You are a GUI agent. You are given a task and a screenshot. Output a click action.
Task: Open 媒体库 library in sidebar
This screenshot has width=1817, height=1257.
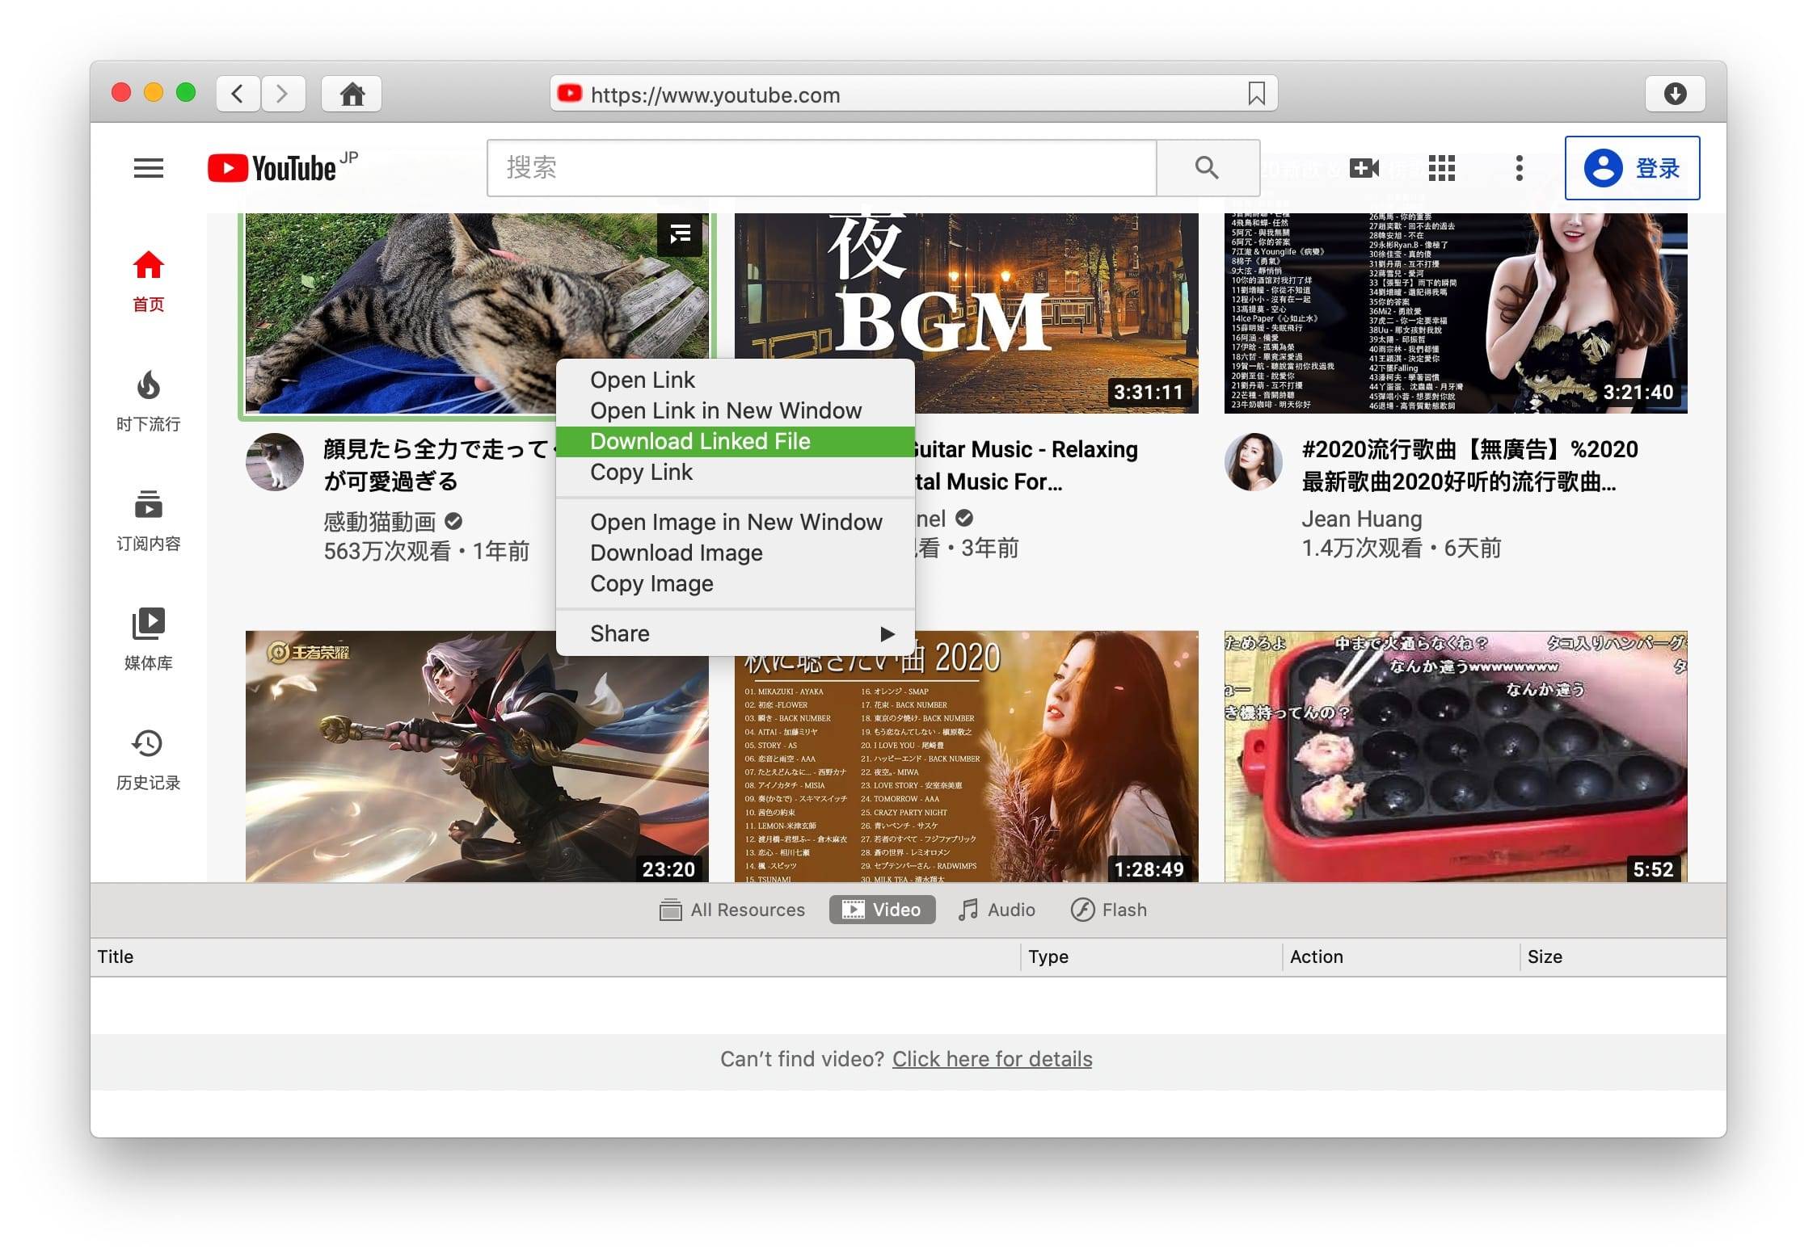click(149, 640)
